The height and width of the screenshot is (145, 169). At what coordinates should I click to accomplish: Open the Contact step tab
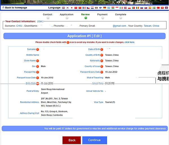[48, 14]
